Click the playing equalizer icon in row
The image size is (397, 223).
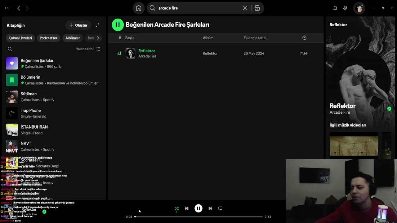(x=119, y=53)
